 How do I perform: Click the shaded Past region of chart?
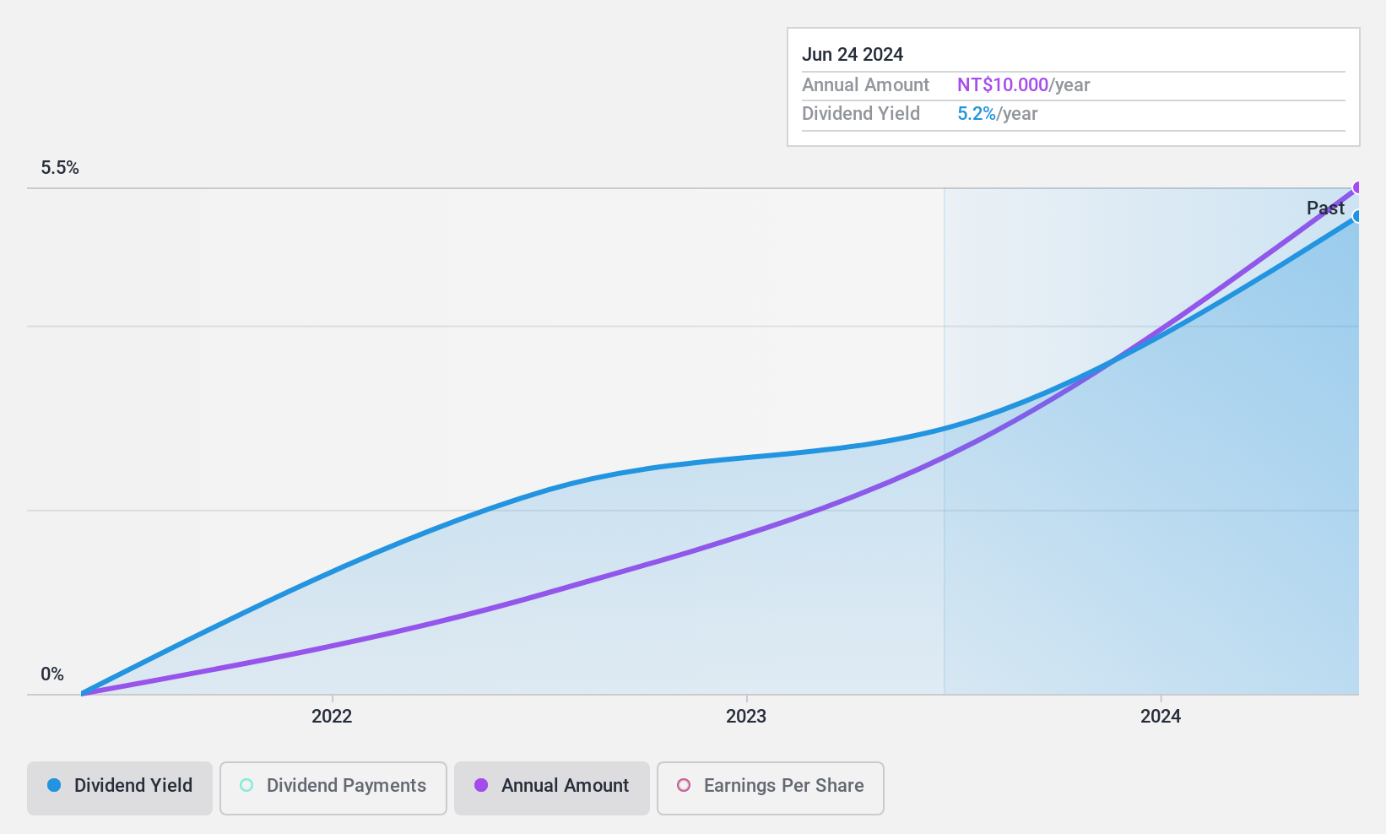point(1151,506)
